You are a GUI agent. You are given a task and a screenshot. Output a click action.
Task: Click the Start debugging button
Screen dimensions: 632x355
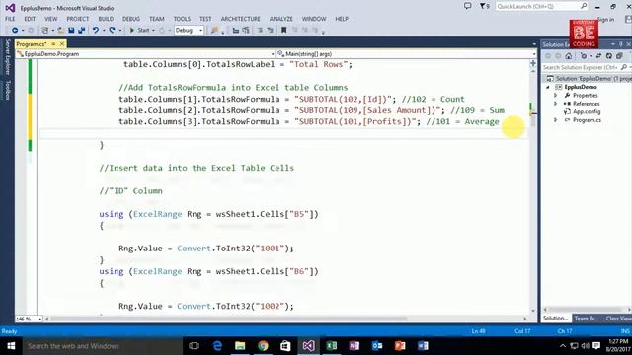pos(139,31)
